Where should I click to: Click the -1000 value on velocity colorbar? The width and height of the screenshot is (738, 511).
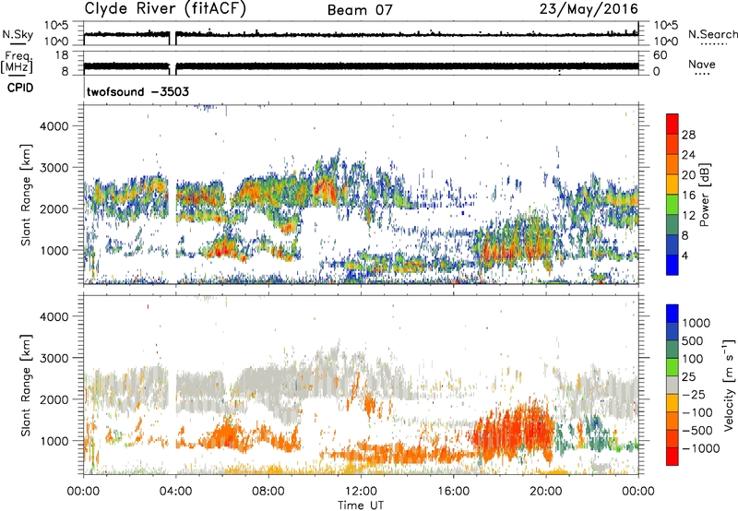[x=700, y=448]
